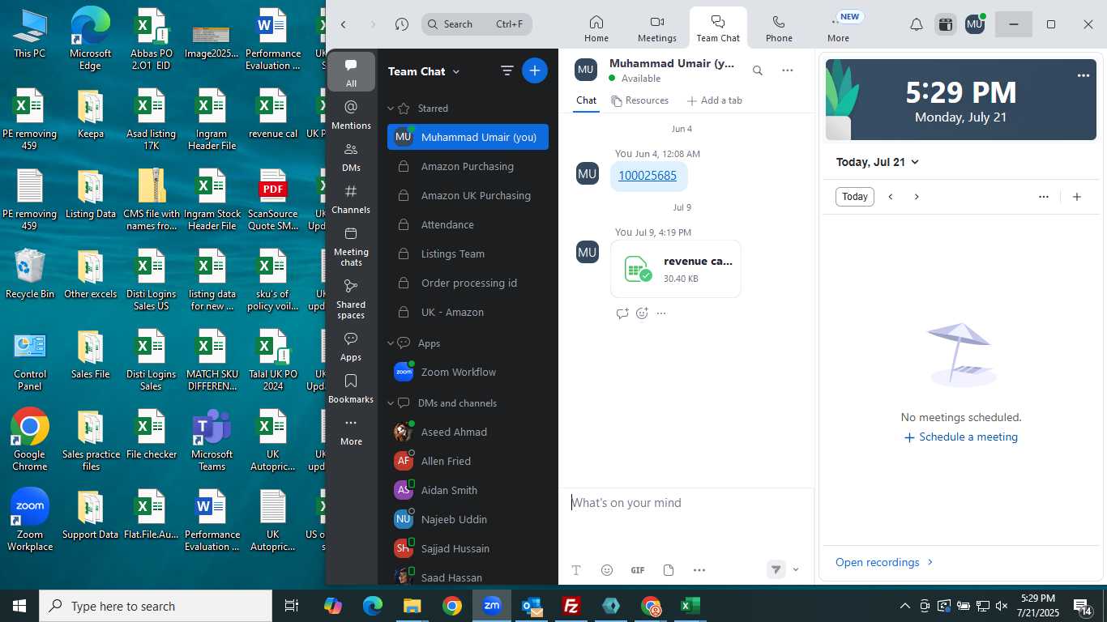1107x622 pixels.
Task: Go to next day in calendar
Action: click(x=917, y=197)
